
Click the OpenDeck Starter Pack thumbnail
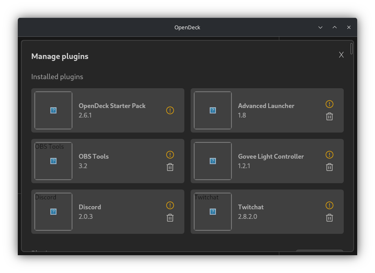53,110
